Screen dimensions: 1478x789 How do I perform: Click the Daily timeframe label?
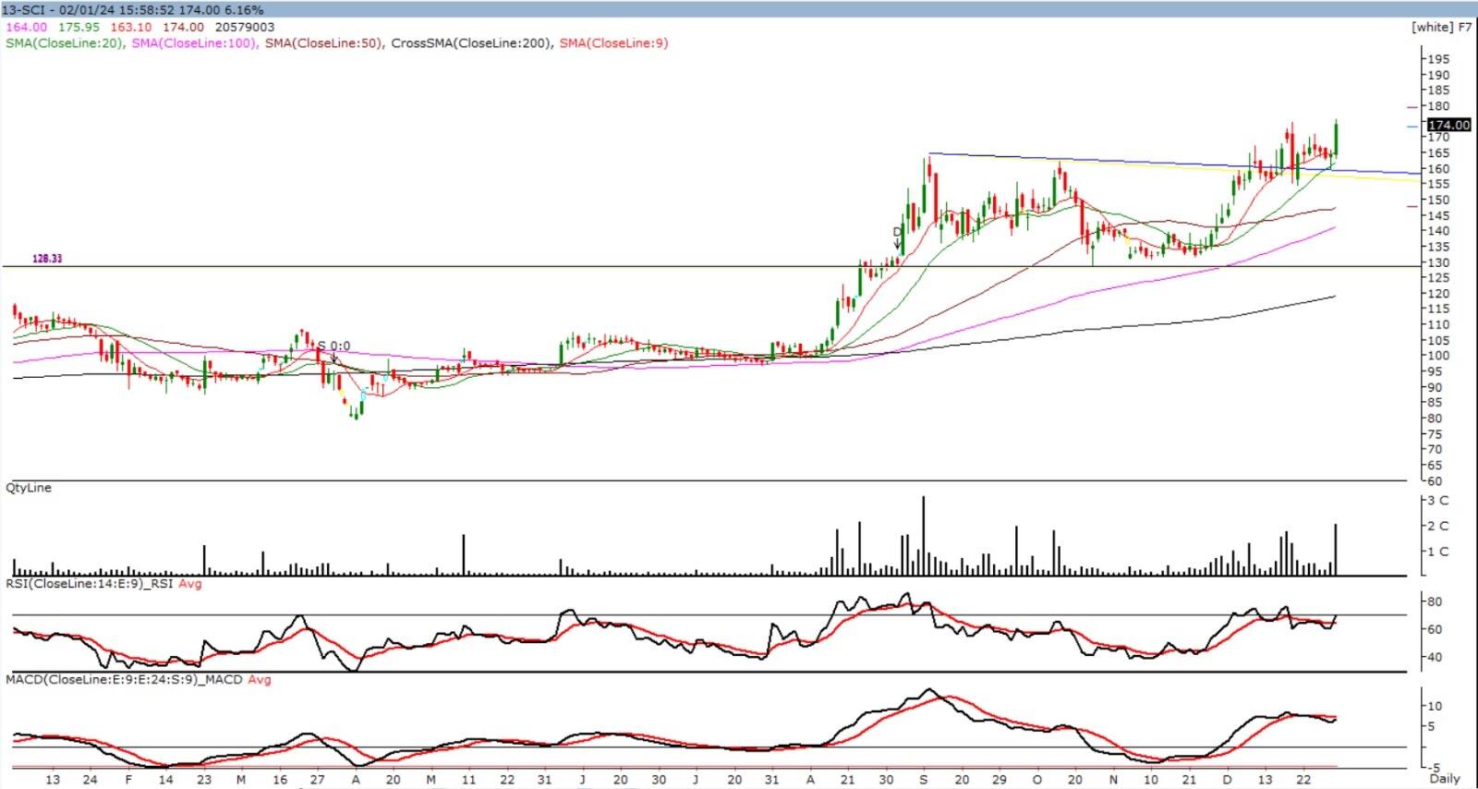(1445, 779)
